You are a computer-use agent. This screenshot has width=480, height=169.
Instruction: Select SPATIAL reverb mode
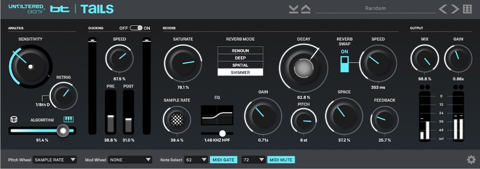[240, 65]
